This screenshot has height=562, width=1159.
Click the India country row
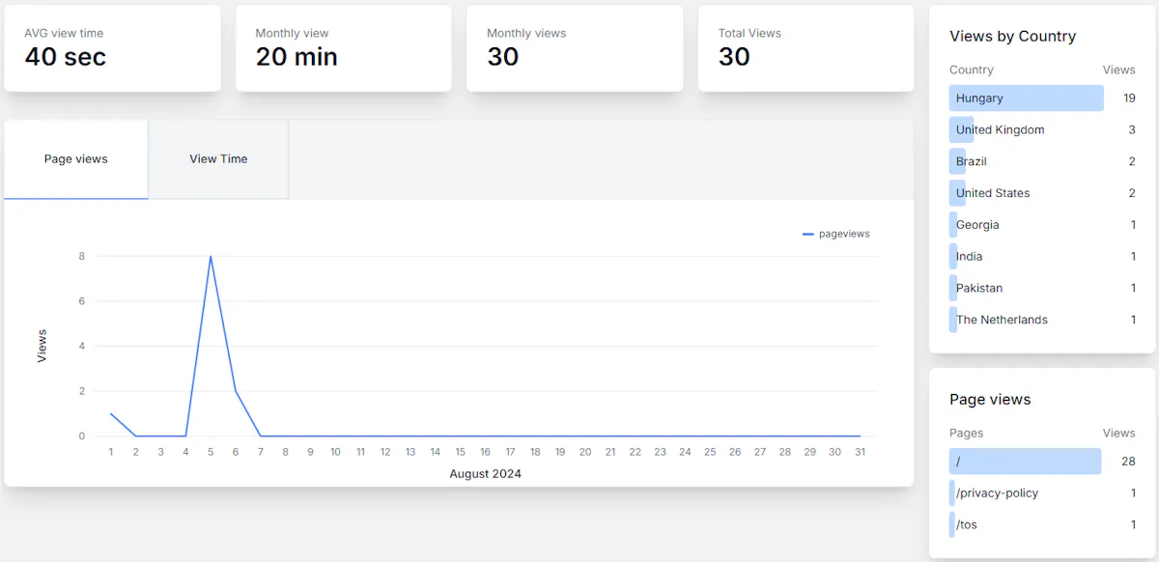[x=1042, y=257]
